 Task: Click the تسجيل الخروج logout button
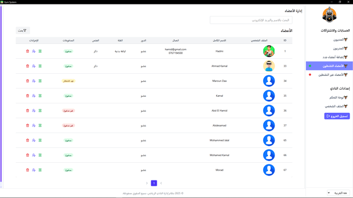(337, 116)
